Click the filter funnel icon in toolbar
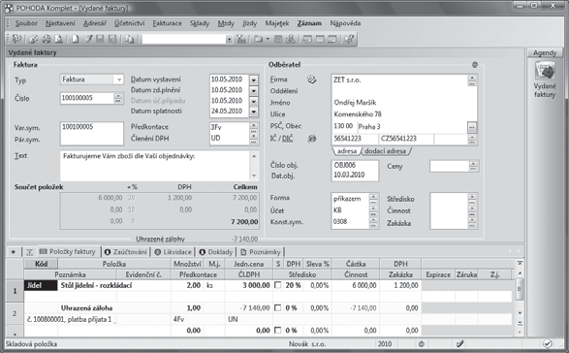Viewport: 569px width, 353px height. coord(241,39)
